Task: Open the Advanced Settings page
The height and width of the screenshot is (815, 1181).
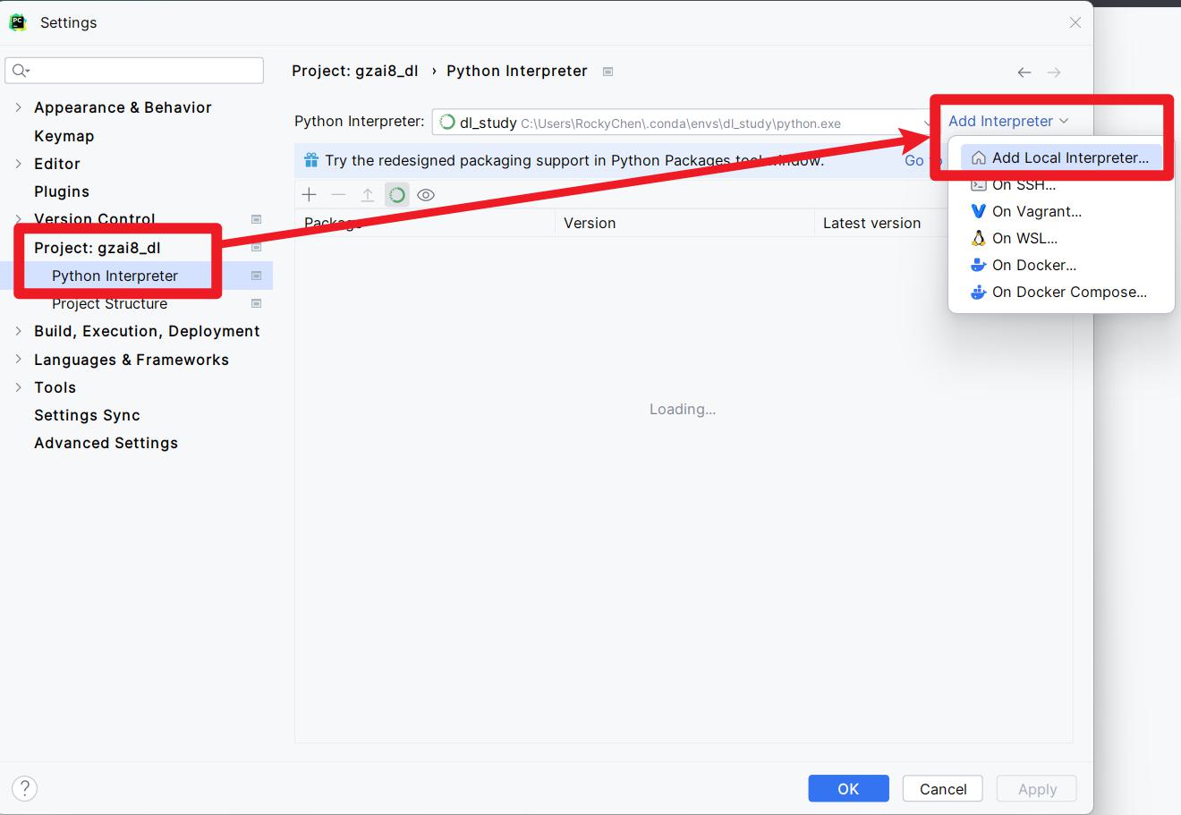Action: [106, 443]
